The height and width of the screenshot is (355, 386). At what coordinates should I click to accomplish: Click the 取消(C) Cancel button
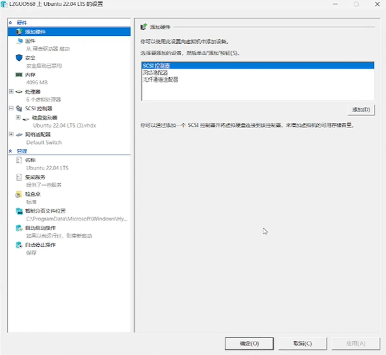pyautogui.click(x=302, y=344)
